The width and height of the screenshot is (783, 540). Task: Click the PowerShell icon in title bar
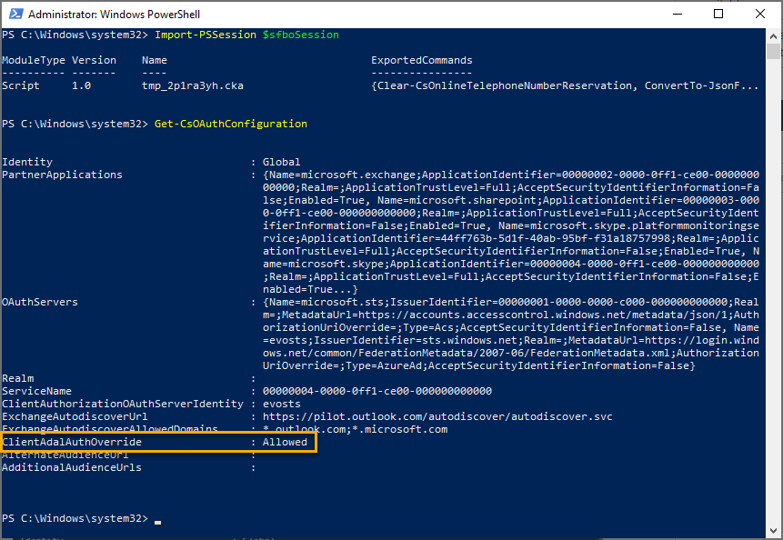tap(14, 14)
